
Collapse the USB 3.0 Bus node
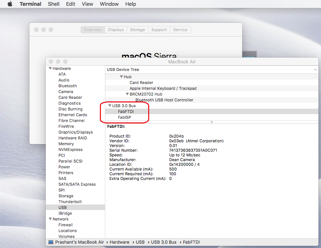click(110, 106)
